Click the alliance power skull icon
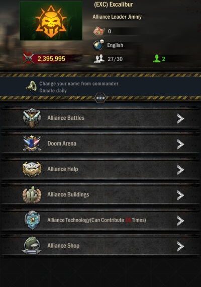 click(28, 58)
